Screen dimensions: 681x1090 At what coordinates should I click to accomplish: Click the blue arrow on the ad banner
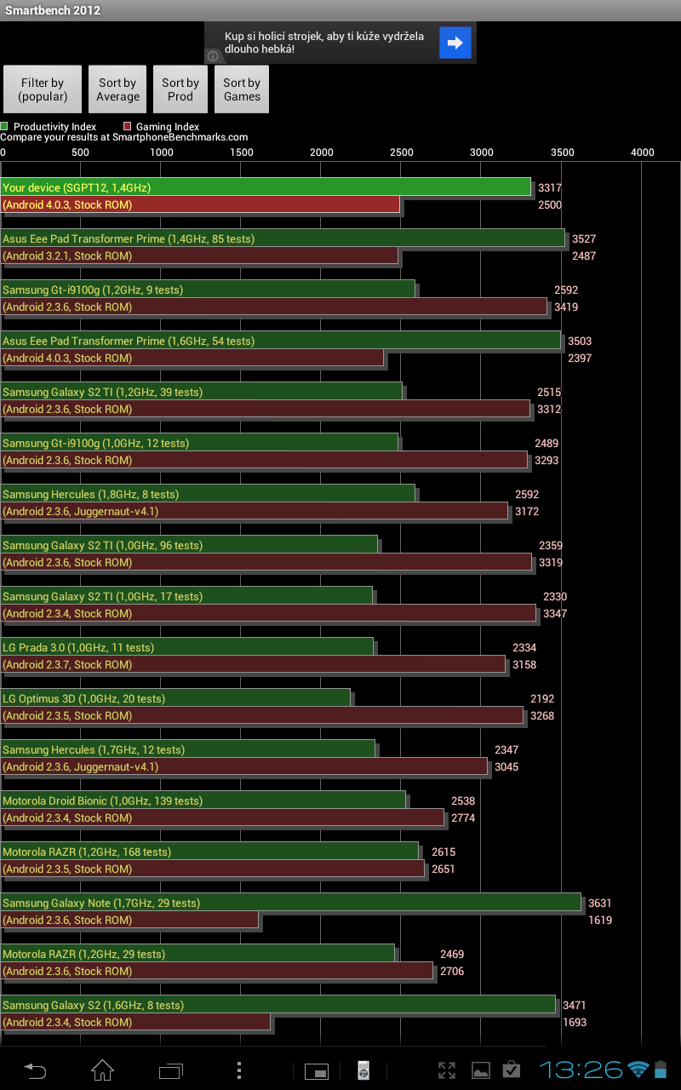[455, 43]
